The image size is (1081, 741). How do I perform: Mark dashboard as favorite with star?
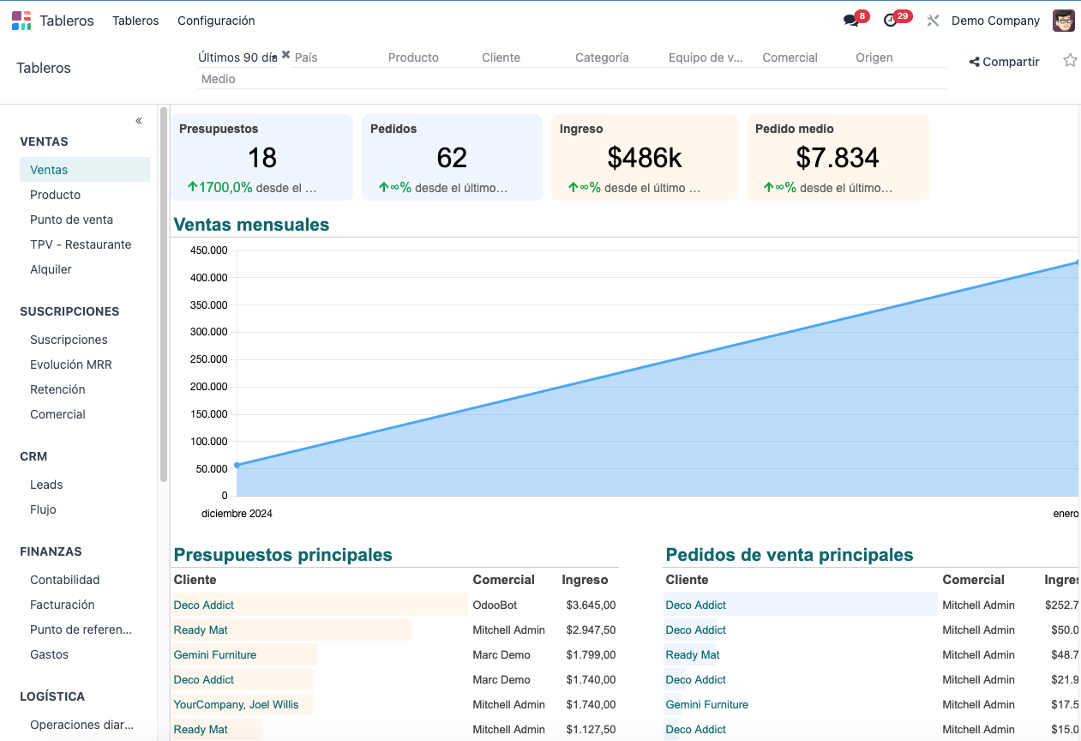point(1070,61)
